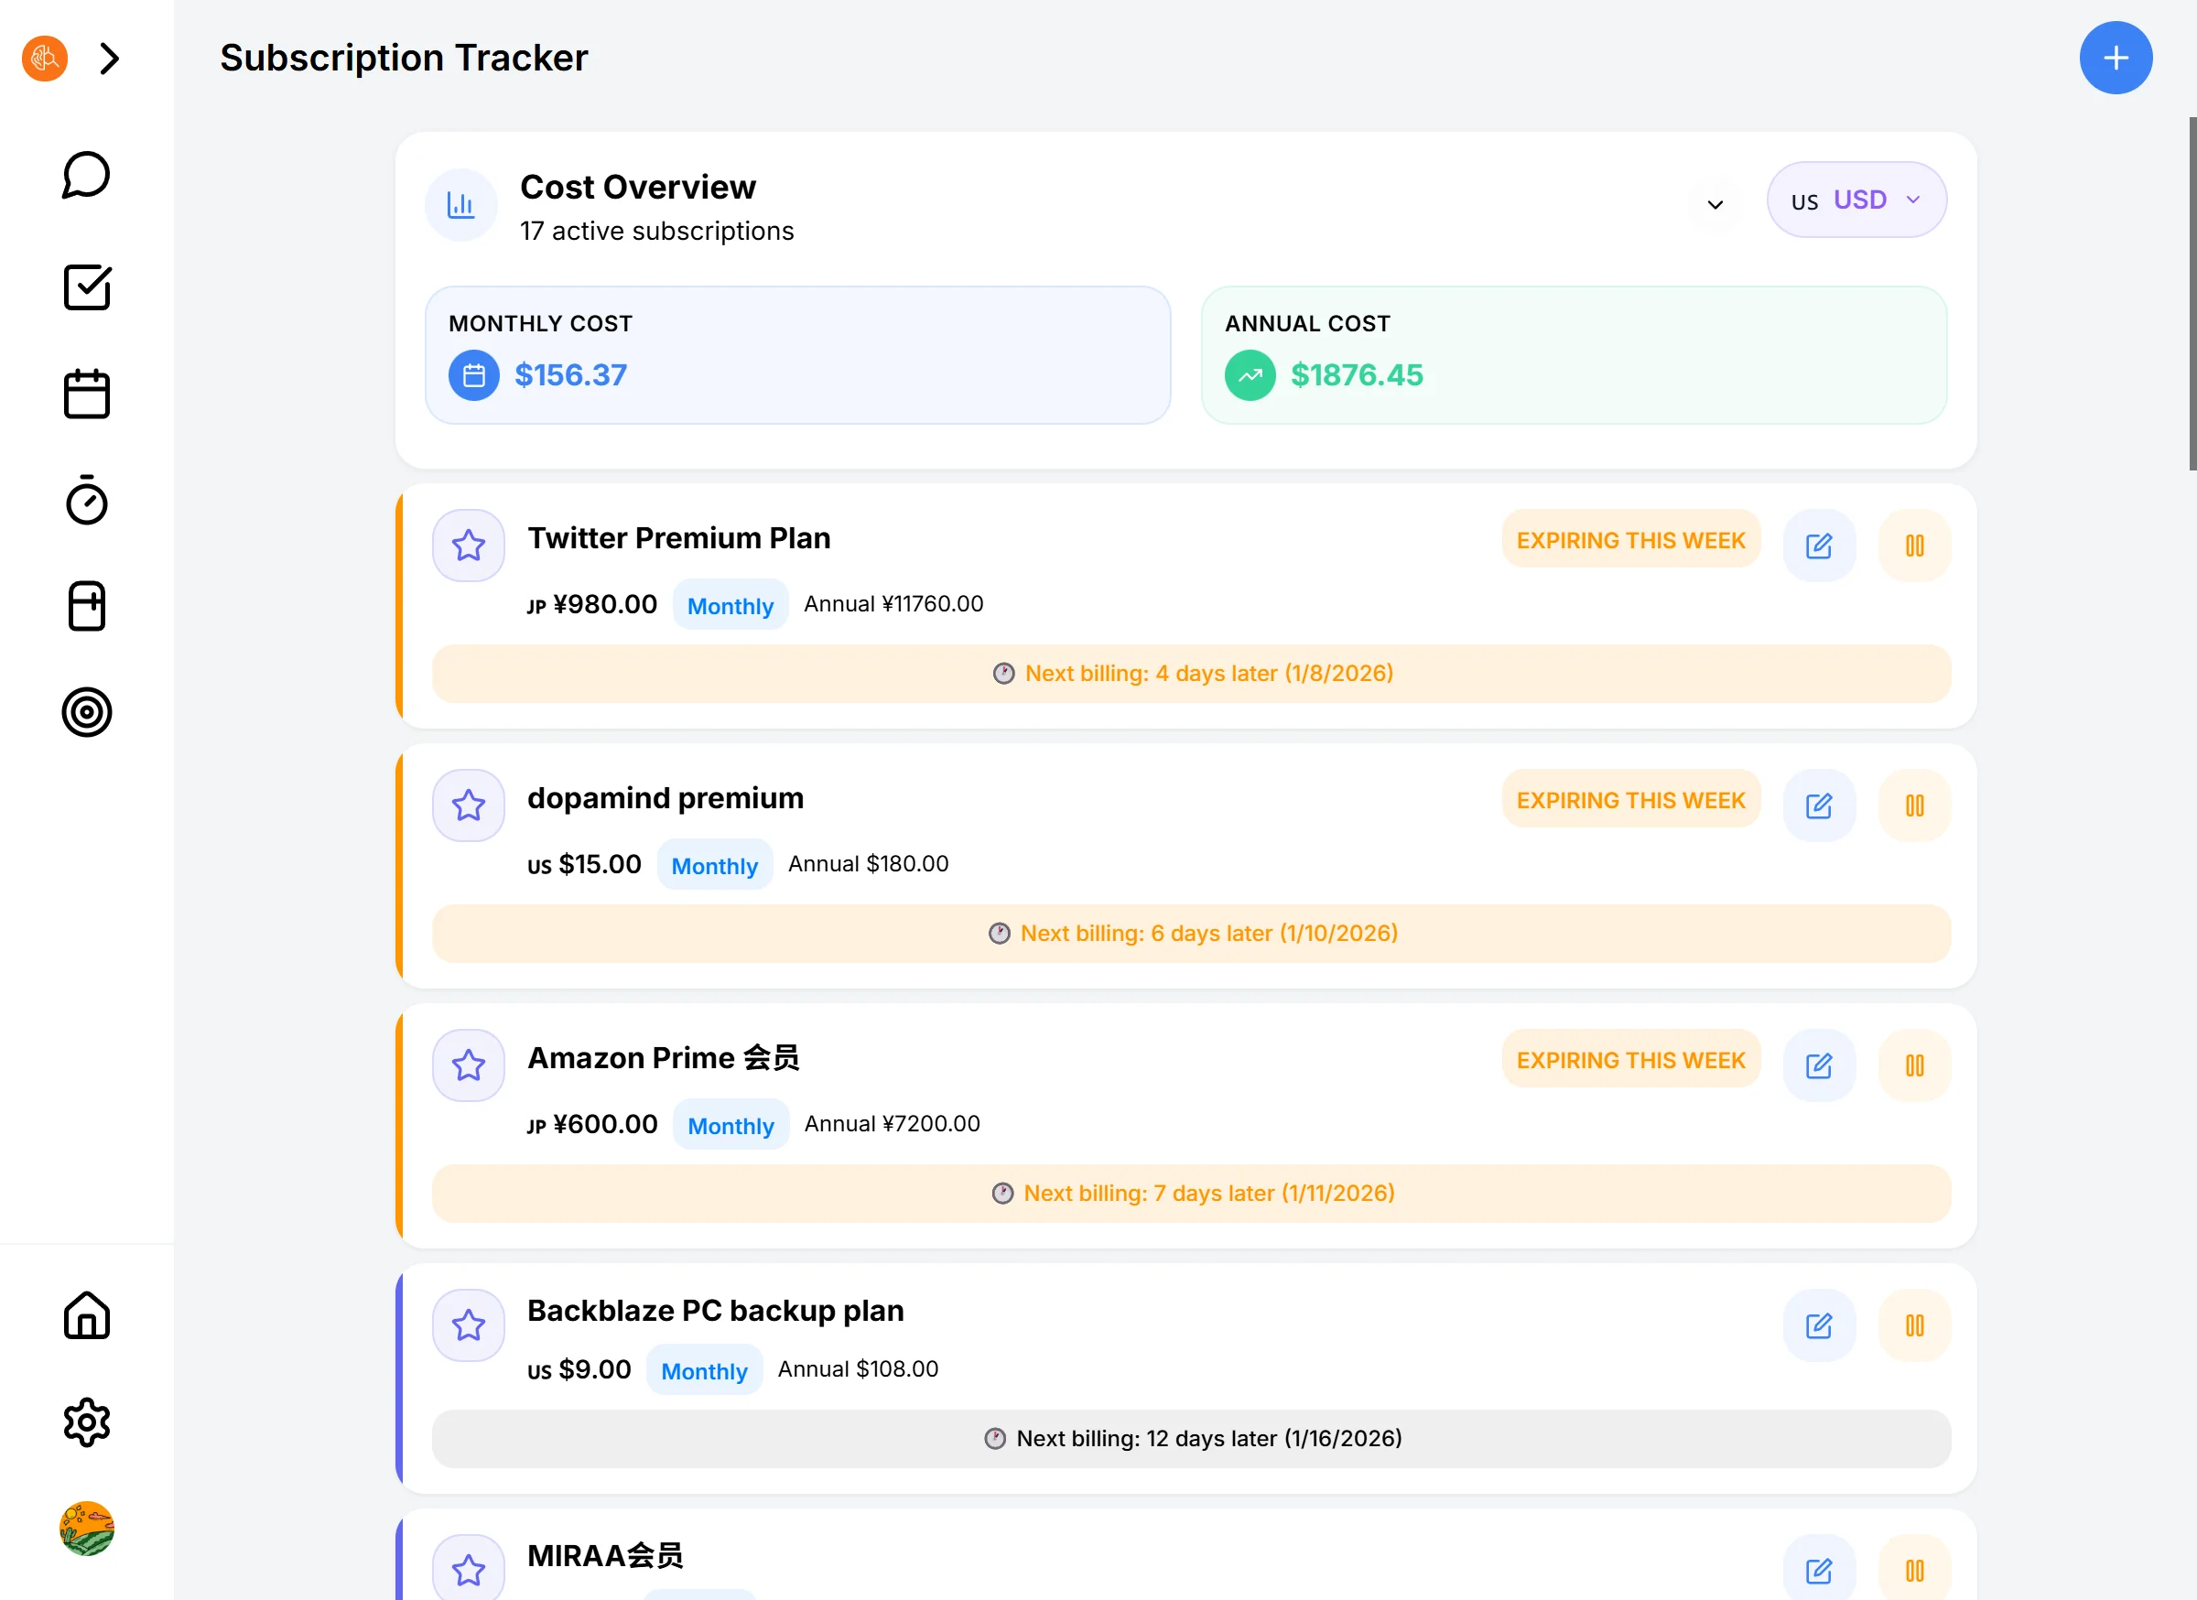Edit the Backblaze PC backup plan
The image size is (2197, 1600).
click(1818, 1324)
